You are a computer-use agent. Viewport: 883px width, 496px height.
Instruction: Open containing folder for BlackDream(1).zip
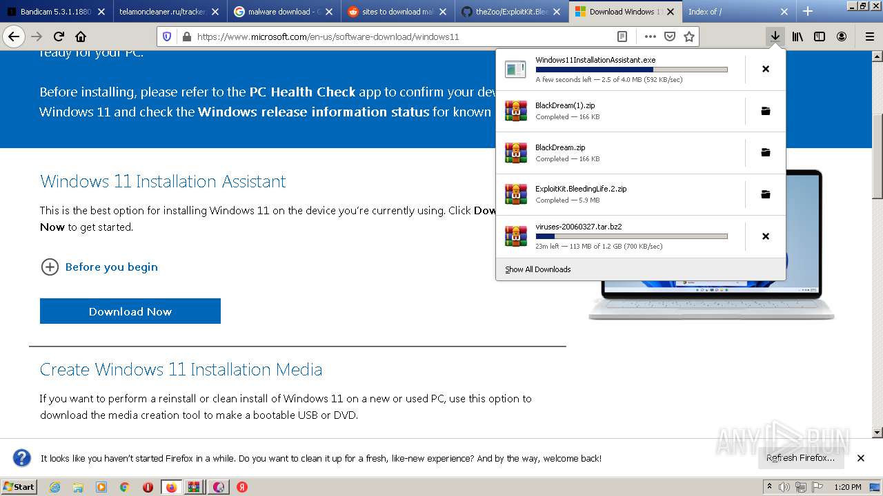pos(765,111)
